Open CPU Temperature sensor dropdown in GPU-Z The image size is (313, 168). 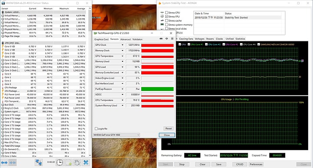[123, 100]
